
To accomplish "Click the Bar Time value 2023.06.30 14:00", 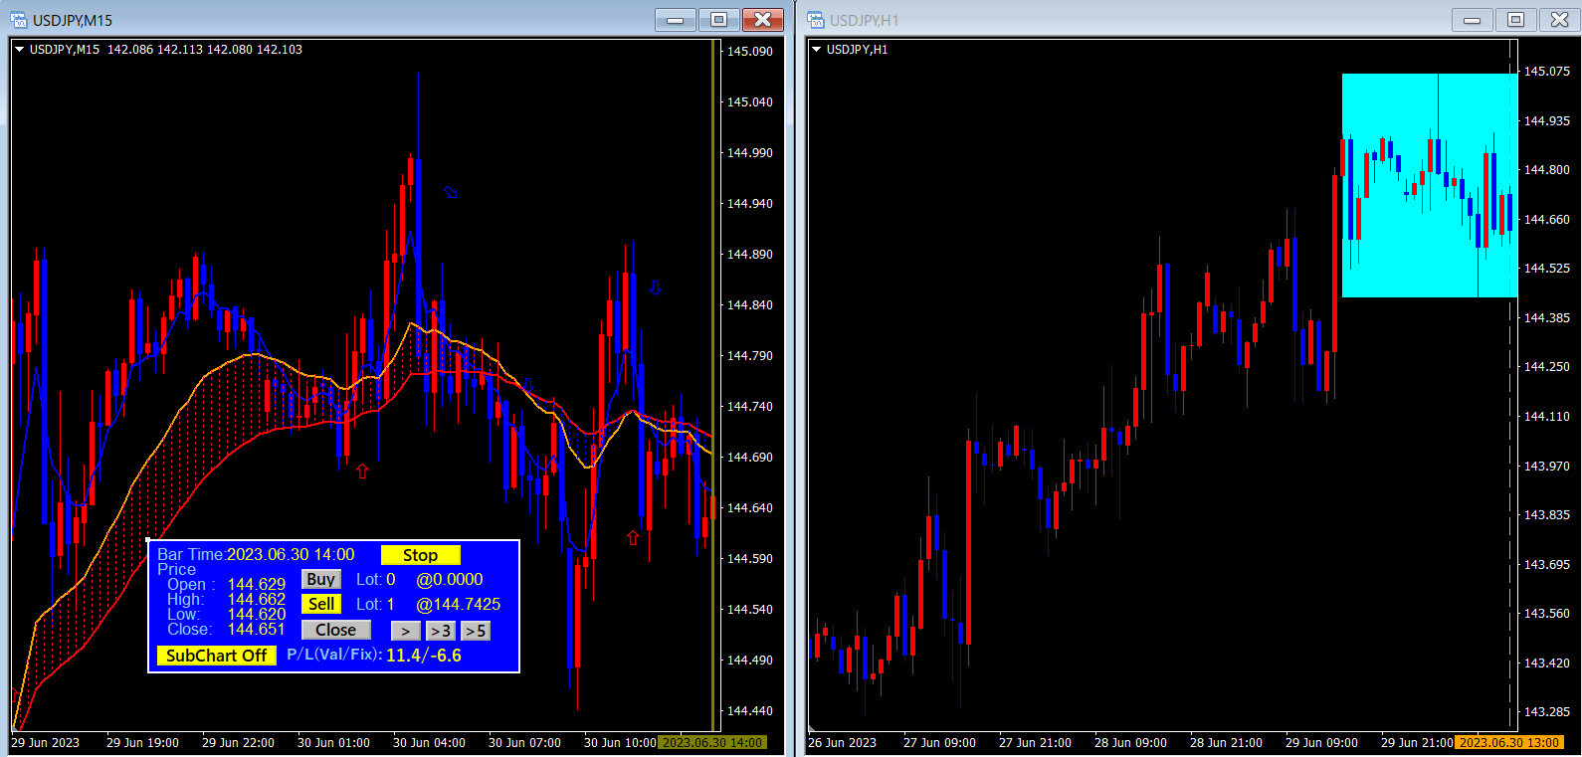I will click(291, 555).
